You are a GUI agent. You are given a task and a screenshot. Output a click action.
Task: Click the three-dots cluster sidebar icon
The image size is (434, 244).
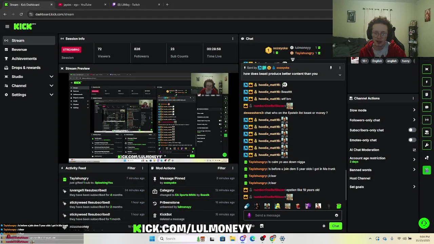point(427,158)
